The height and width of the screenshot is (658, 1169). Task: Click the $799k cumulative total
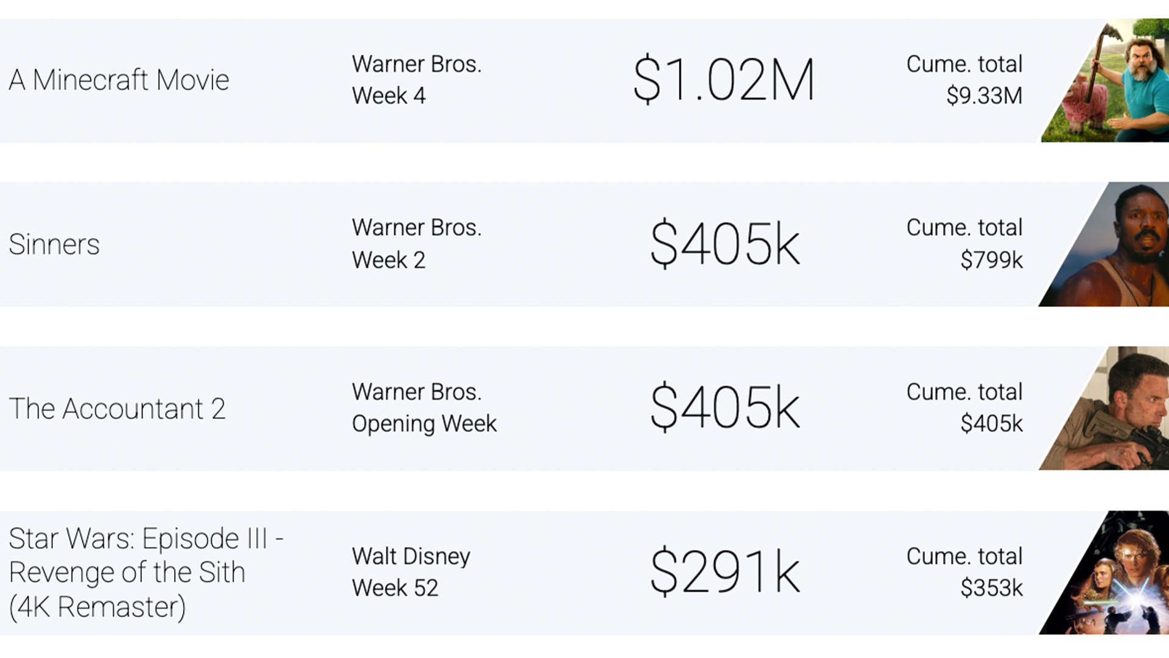(x=991, y=260)
